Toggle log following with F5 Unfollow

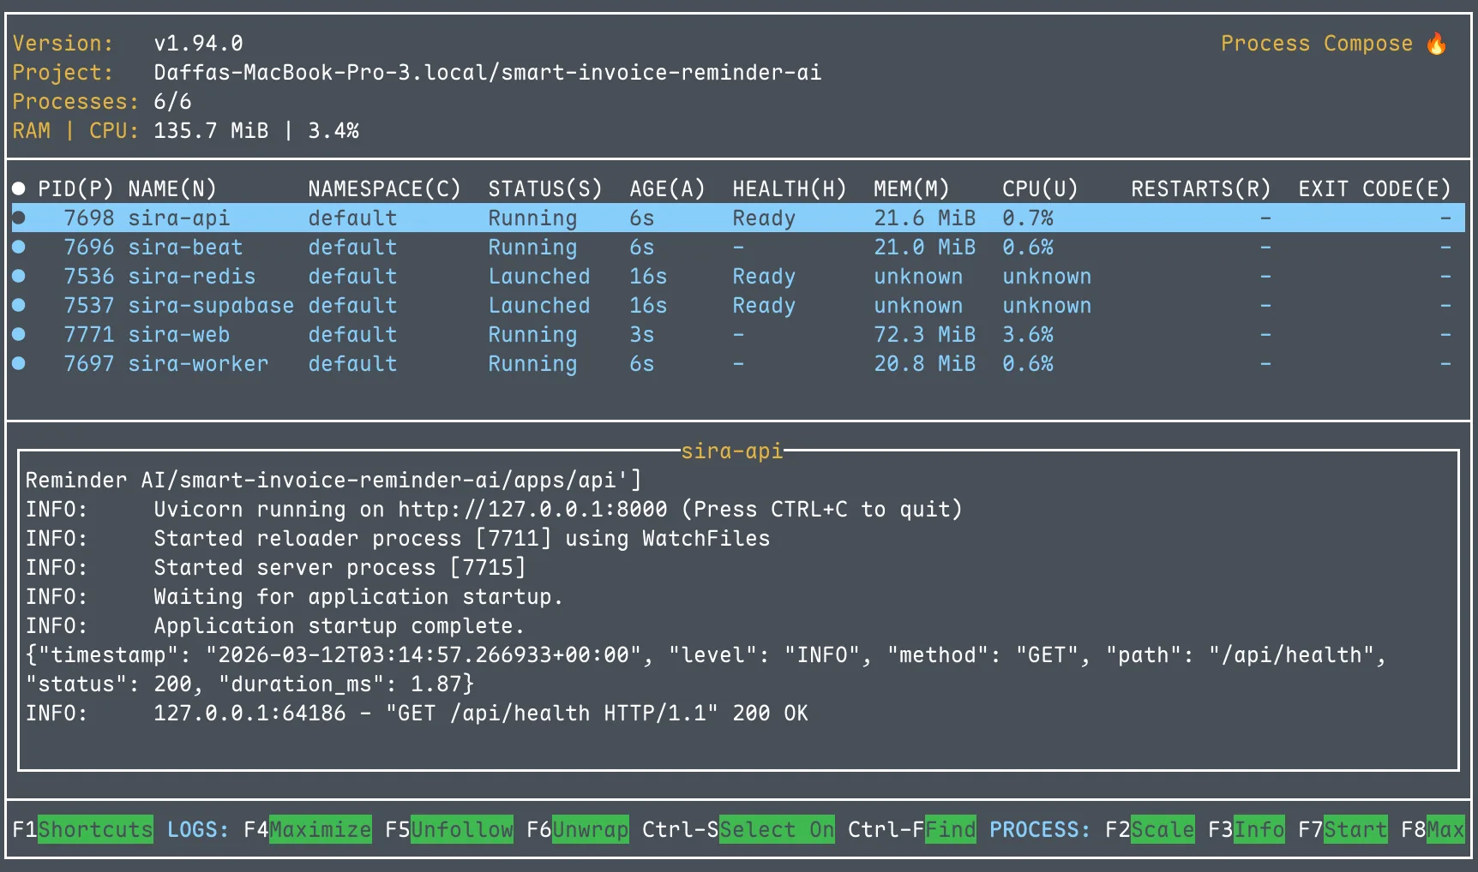(461, 829)
